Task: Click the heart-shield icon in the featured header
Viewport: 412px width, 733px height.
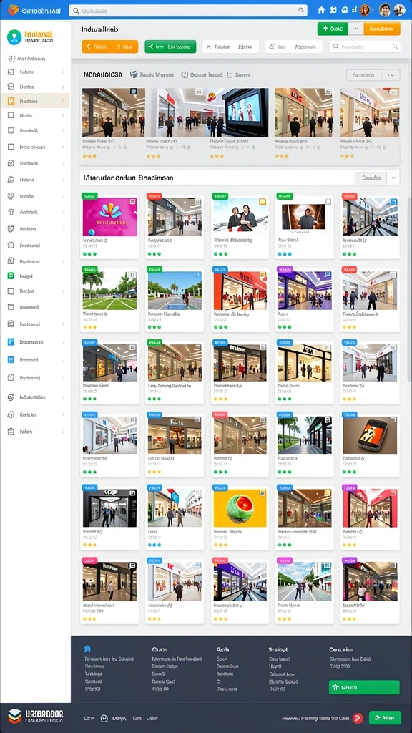Action: [x=134, y=74]
